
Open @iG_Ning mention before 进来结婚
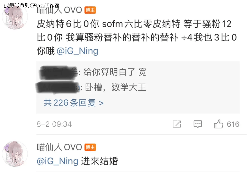pos(57,161)
